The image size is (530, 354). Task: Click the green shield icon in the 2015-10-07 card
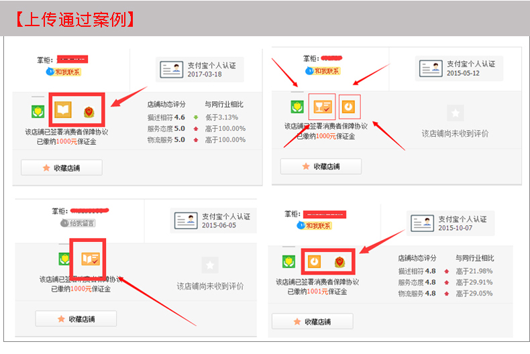pos(288,261)
